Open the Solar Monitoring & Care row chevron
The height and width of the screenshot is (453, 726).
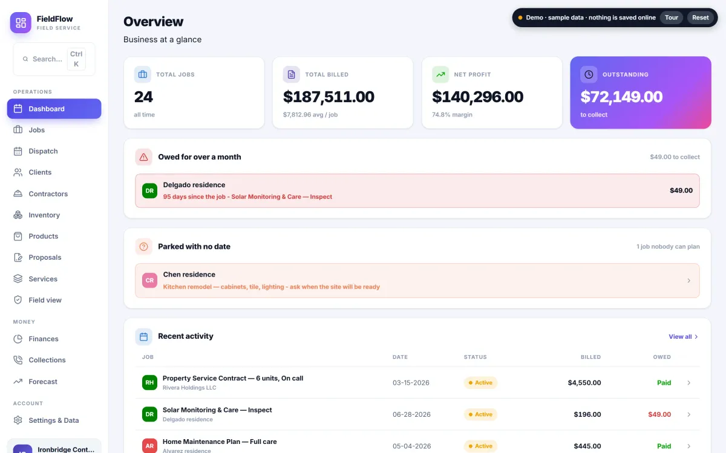click(688, 414)
